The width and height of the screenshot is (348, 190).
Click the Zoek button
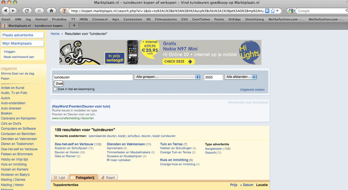point(59,83)
